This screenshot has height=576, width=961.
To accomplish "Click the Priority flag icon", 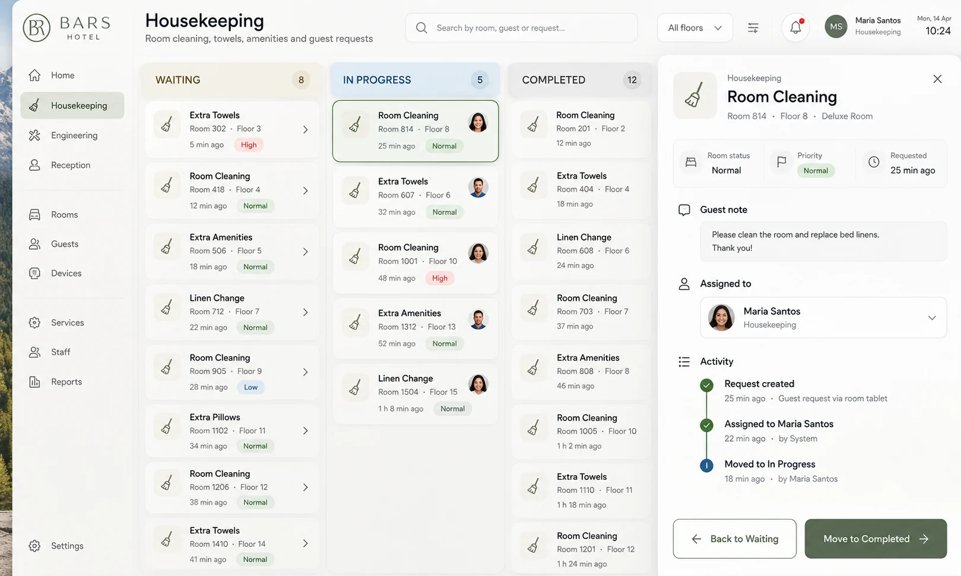I will 782,162.
